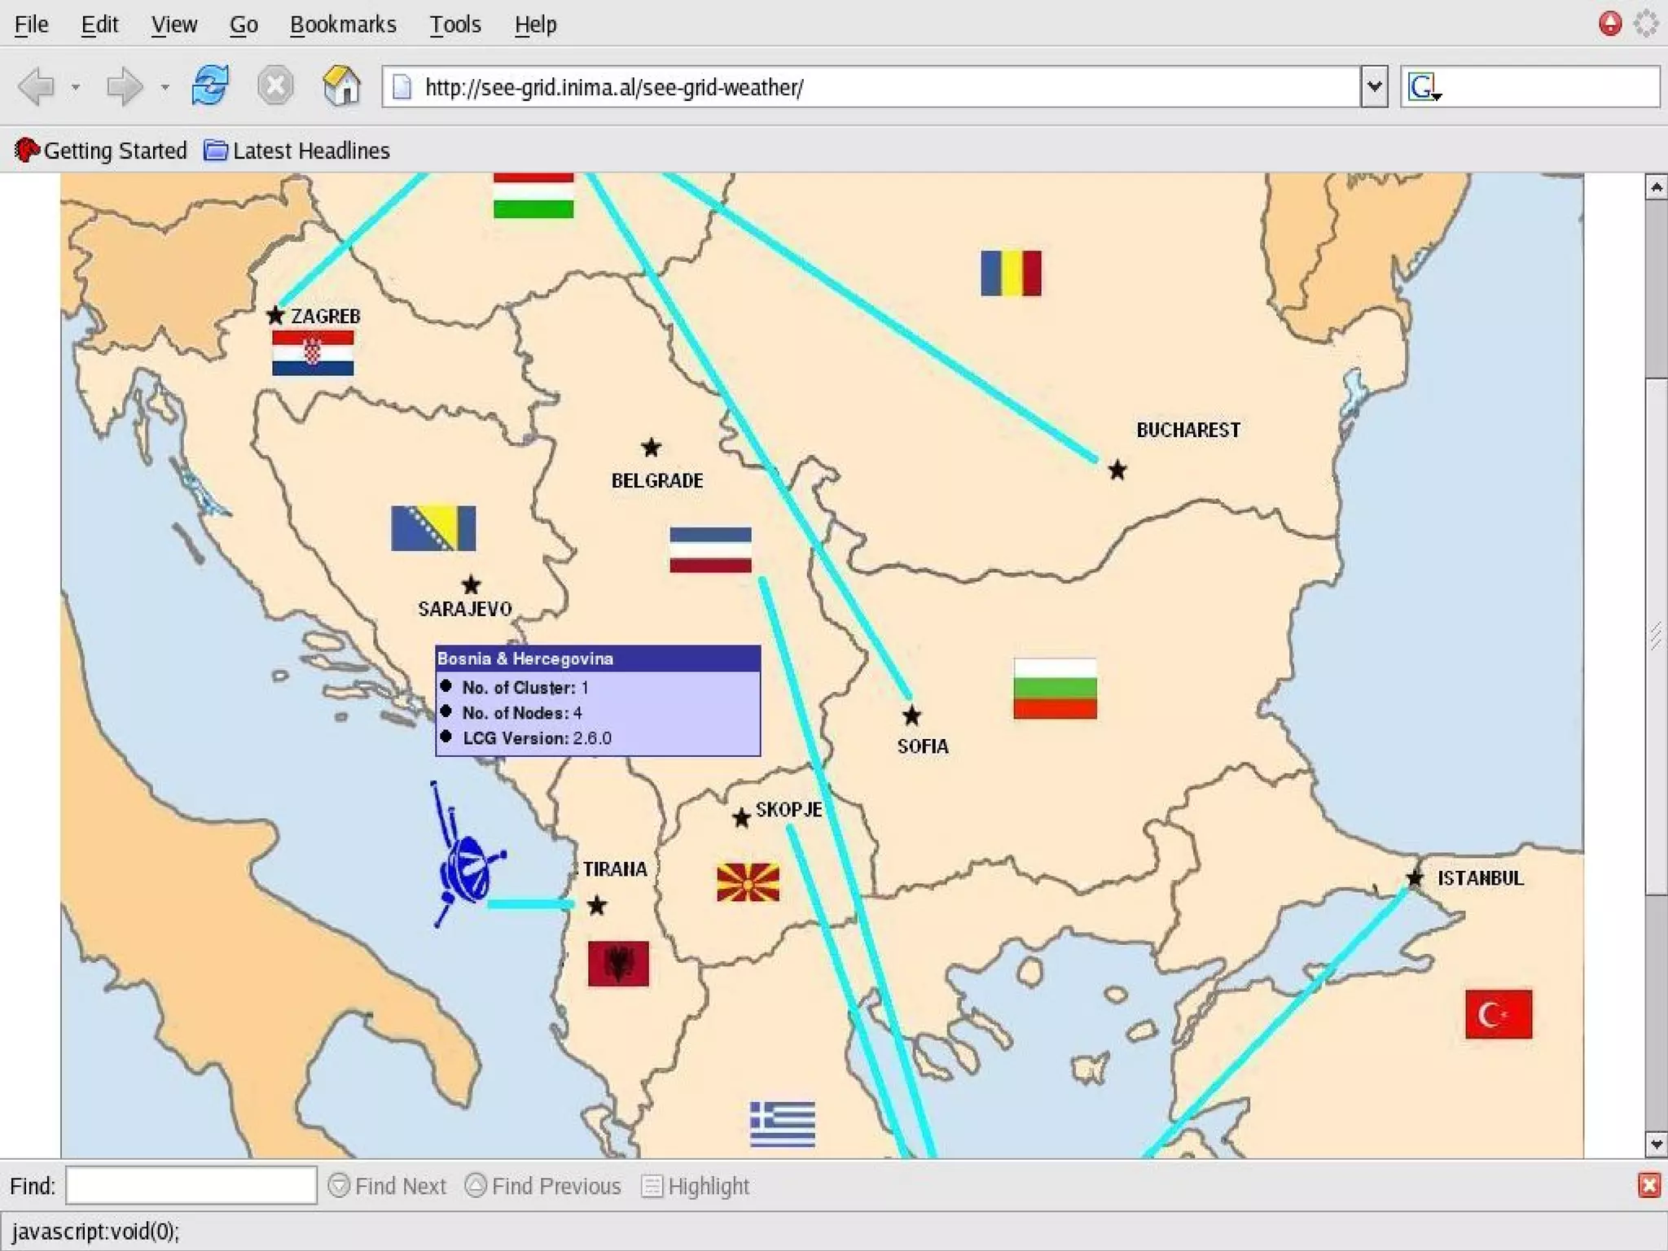Image resolution: width=1668 pixels, height=1251 pixels.
Task: Open the Latest Headlines bookmark folder
Action: [x=297, y=151]
